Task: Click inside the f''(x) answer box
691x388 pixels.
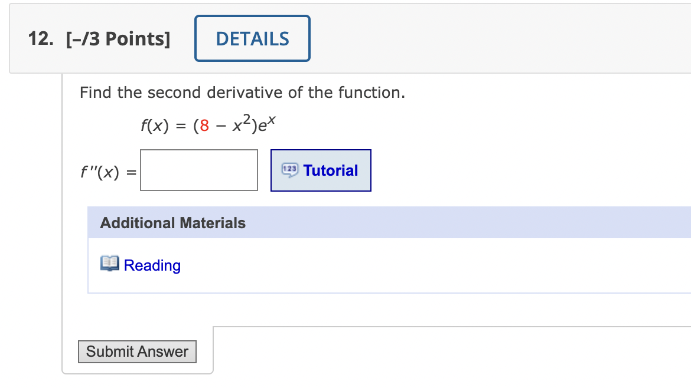Action: [x=198, y=170]
